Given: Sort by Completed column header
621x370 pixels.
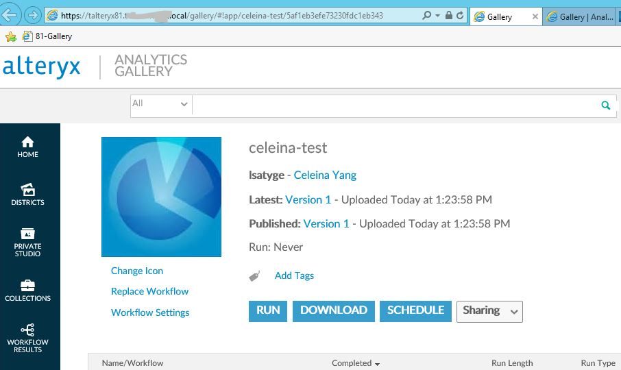Looking at the screenshot, I should [x=355, y=363].
